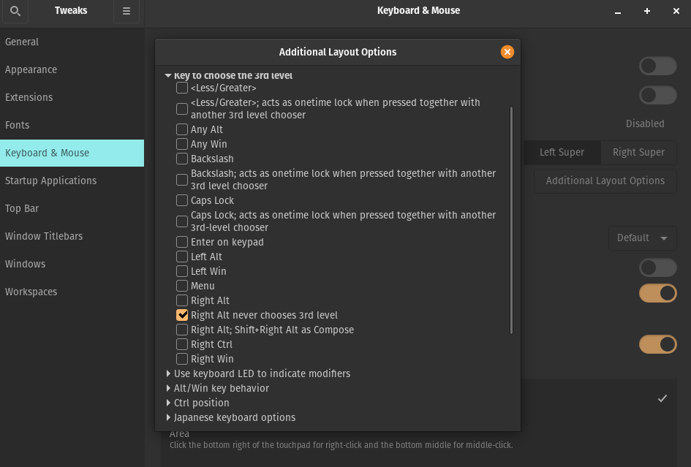Open the Appearance section in sidebar
Screen dimensions: 691x467
click(x=31, y=69)
